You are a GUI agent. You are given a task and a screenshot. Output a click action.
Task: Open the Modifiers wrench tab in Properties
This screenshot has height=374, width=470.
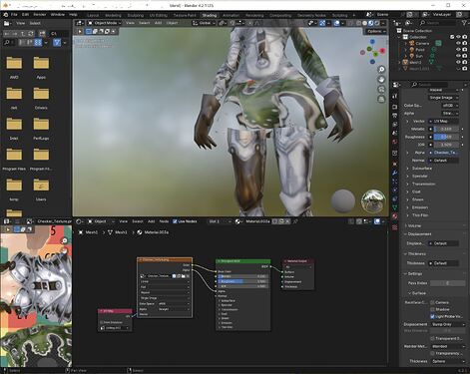[395, 173]
